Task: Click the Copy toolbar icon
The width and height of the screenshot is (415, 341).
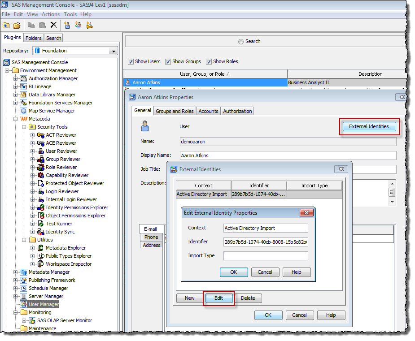Action: (31, 25)
